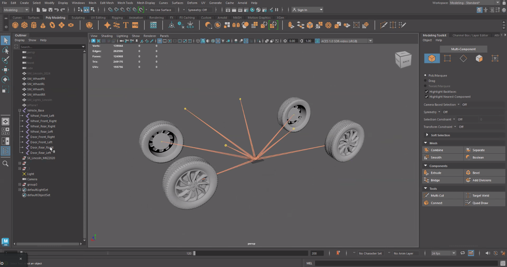
Task: Click the time range slider handle at 120
Action: coord(194,253)
